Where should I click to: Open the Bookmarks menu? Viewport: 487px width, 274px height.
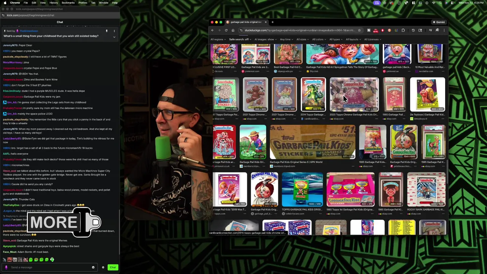pos(68,3)
